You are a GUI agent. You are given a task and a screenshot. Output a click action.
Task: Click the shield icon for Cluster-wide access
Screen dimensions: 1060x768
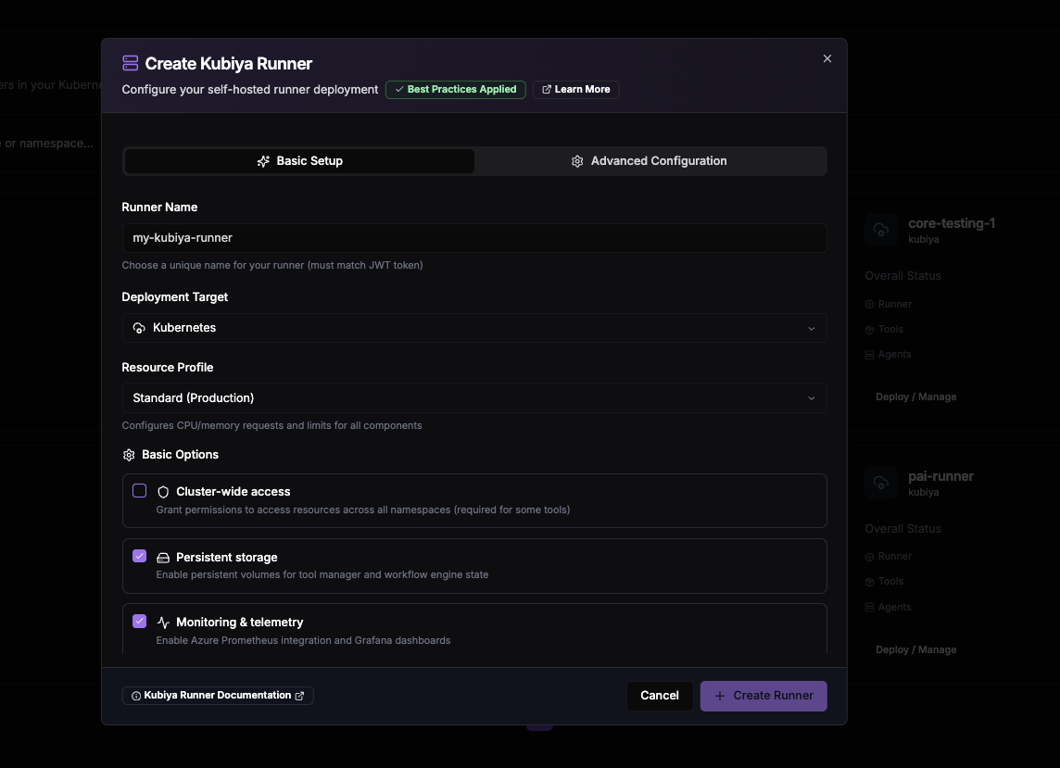click(x=163, y=492)
